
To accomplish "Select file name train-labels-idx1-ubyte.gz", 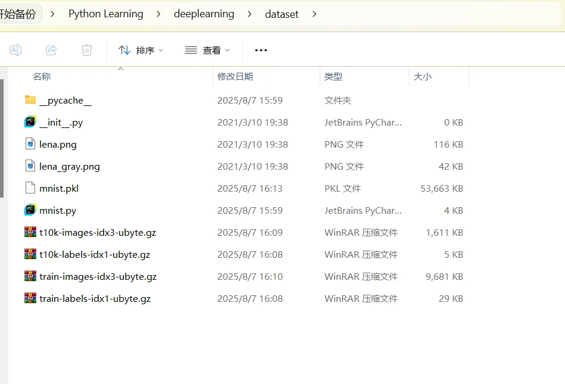I will [95, 298].
